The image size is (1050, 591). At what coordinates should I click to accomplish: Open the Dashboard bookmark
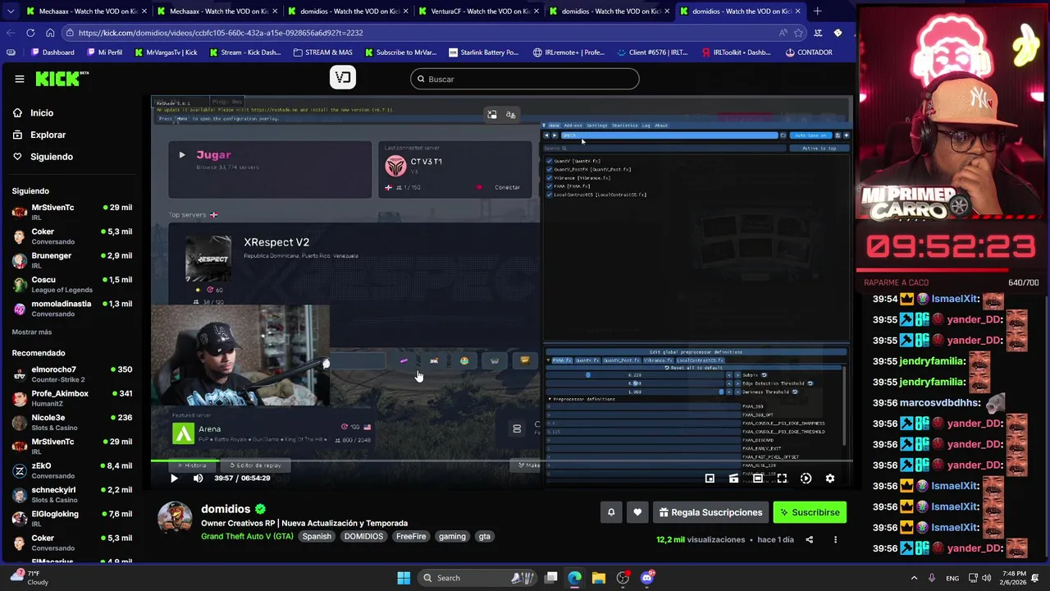[52, 53]
